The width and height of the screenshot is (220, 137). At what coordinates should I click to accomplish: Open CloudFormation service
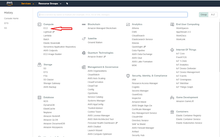[x=96, y=82]
